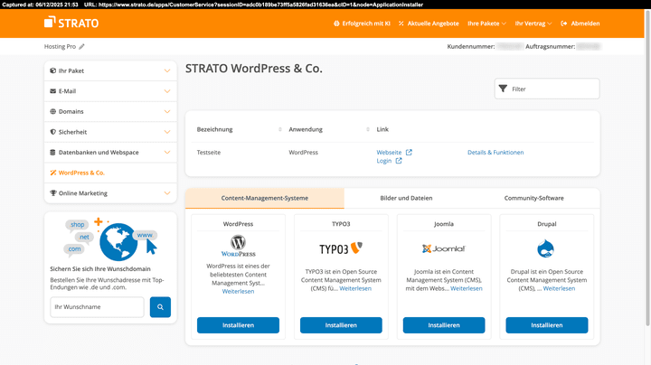The image size is (651, 365).
Task: Click the page vertical scrollbar
Action: tap(647, 167)
